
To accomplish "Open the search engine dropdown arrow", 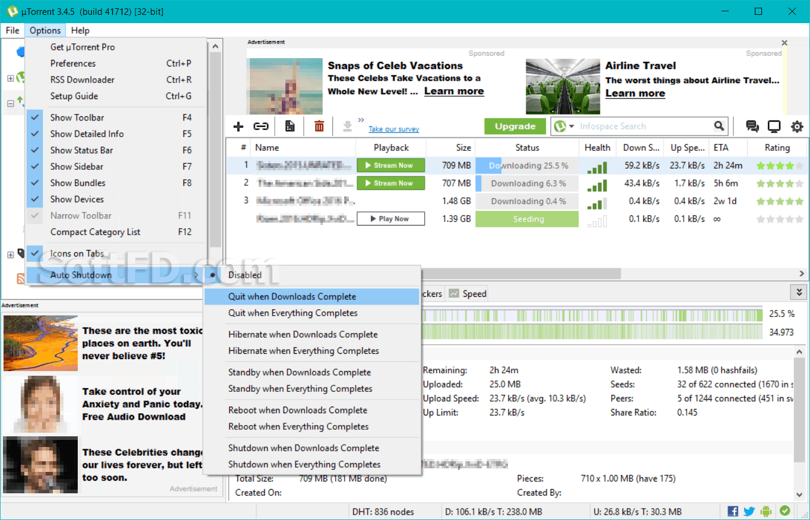I will click(x=572, y=126).
